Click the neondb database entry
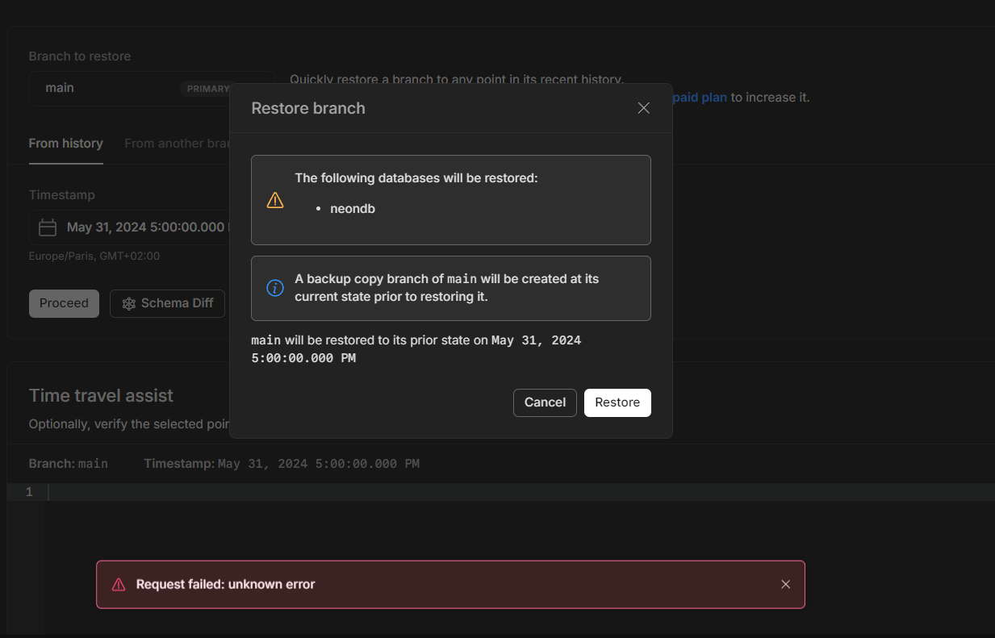The width and height of the screenshot is (995, 638). click(x=353, y=209)
